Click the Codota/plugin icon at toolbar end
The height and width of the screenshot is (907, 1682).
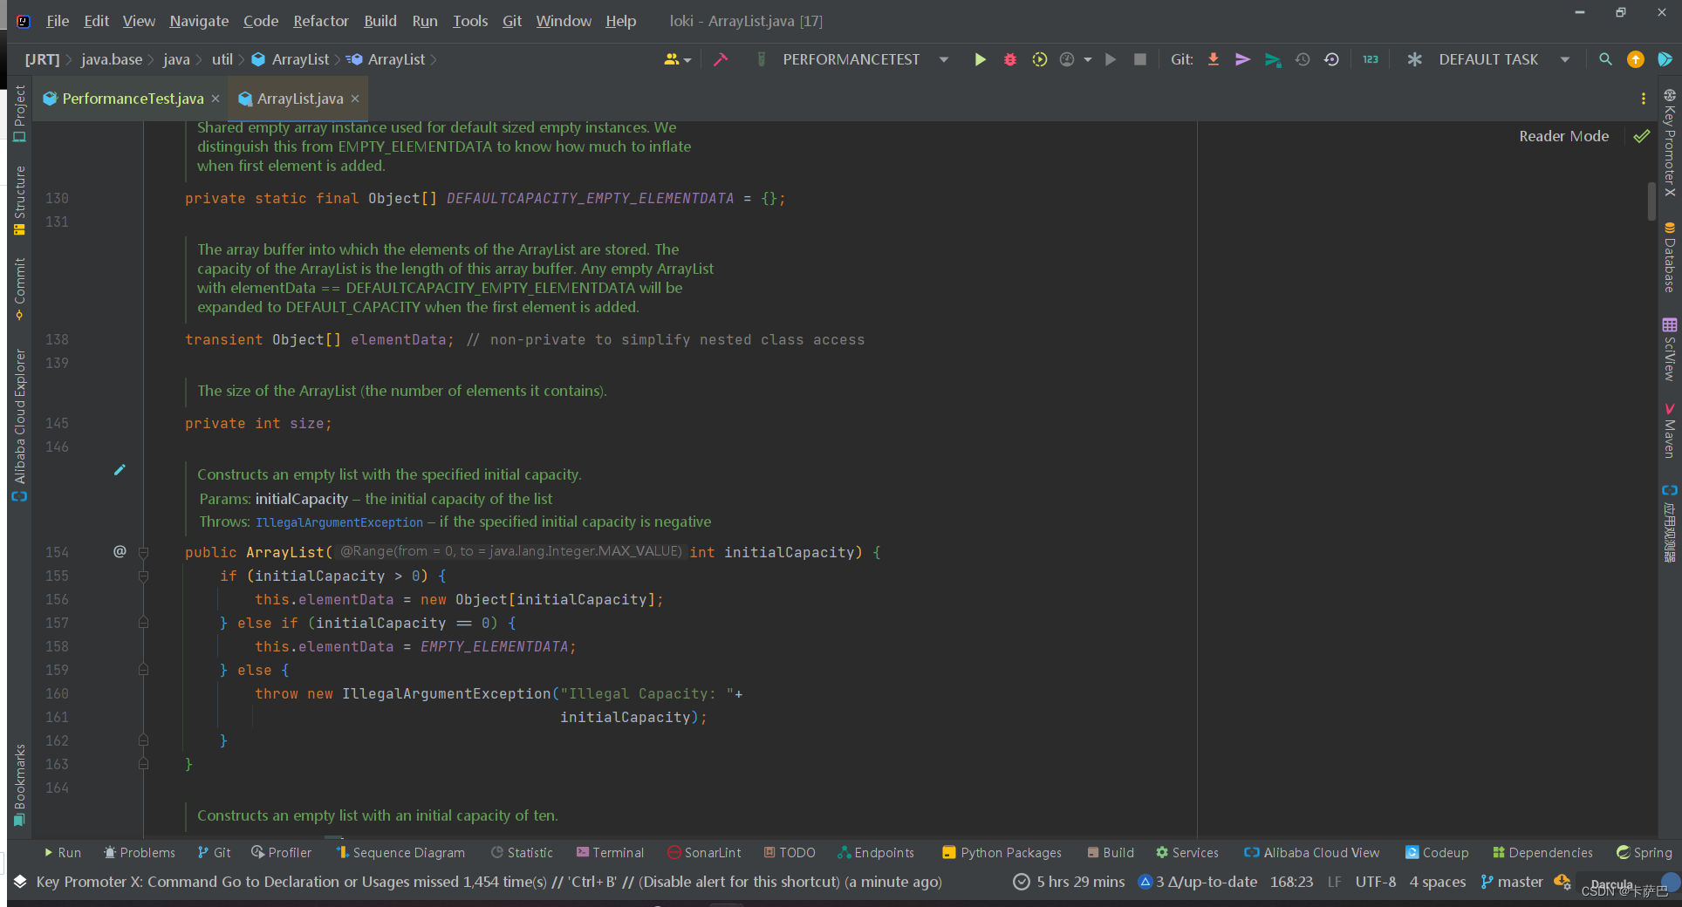(1665, 59)
